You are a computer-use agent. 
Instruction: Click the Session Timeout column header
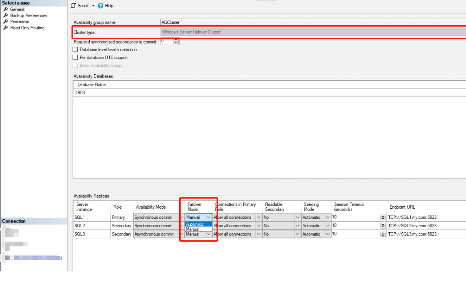point(359,207)
